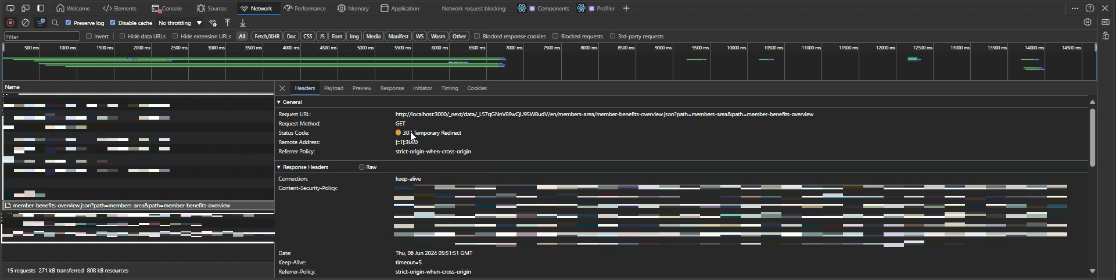The width and height of the screenshot is (1116, 280).
Task: Open the Response tab
Action: 392,88
